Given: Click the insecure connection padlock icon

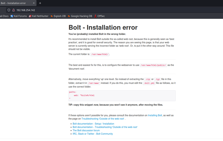Looking at the screenshot, I should point(14,10).
